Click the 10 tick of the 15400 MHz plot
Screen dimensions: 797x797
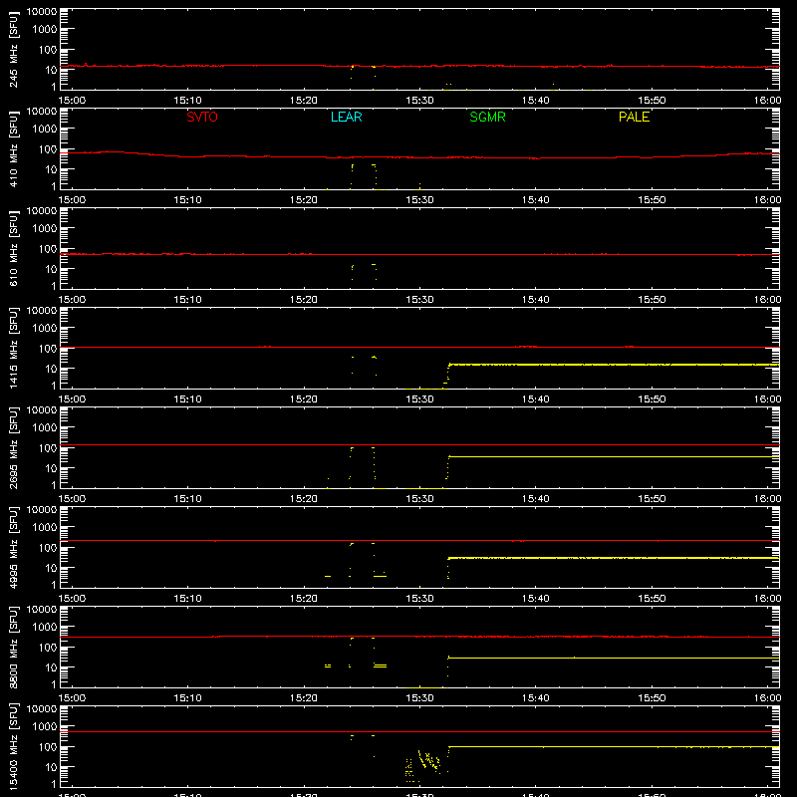51,767
